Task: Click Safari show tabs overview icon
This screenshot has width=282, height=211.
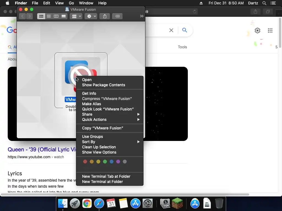Action: [268, 12]
